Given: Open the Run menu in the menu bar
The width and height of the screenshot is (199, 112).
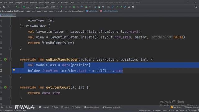Looking at the screenshot, I should [47, 2].
